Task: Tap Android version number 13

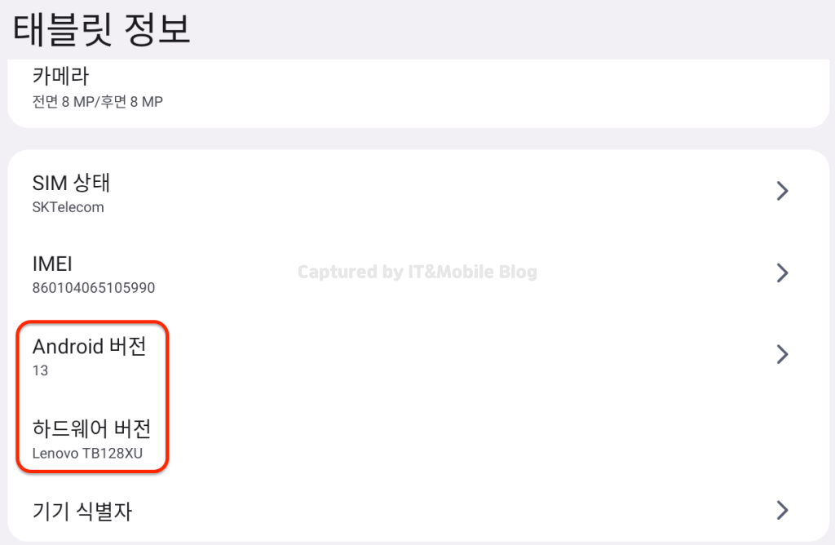Action: pyautogui.click(x=40, y=370)
